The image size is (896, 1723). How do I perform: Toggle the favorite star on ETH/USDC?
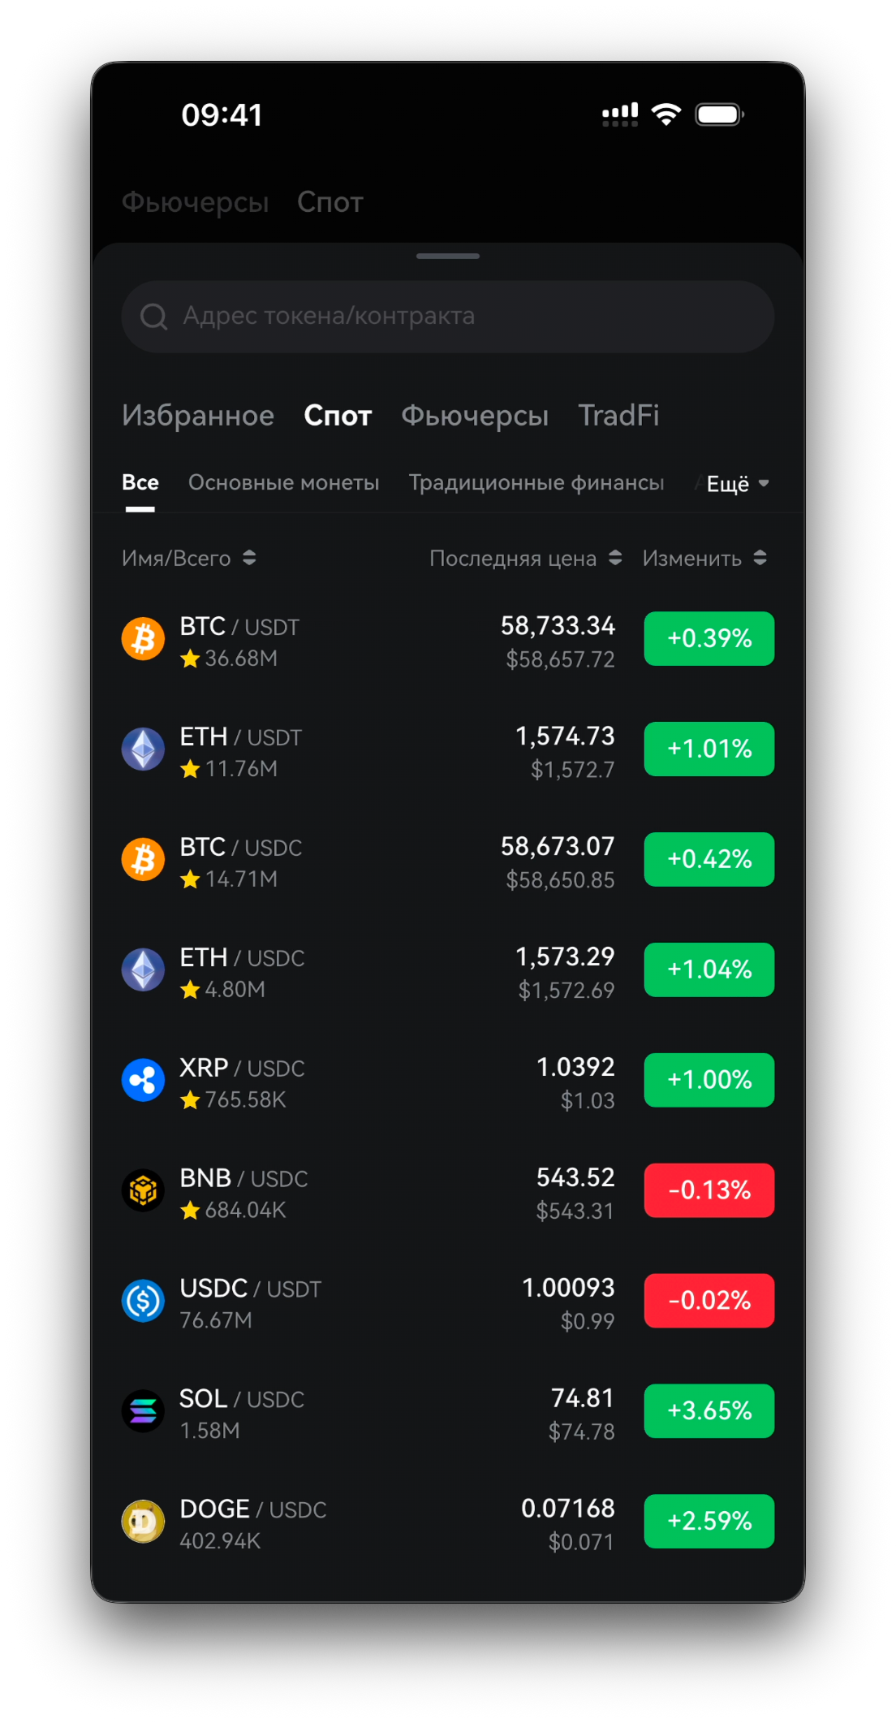[x=190, y=990]
